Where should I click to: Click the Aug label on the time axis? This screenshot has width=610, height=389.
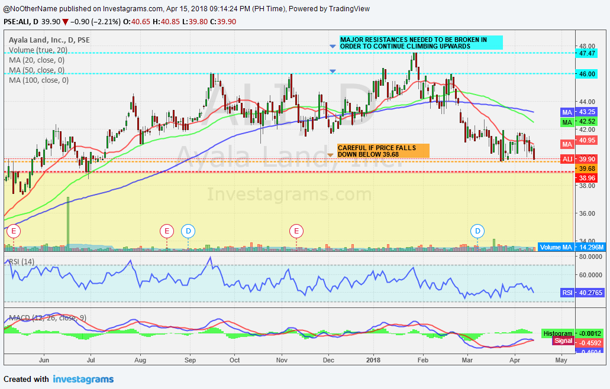click(x=140, y=360)
